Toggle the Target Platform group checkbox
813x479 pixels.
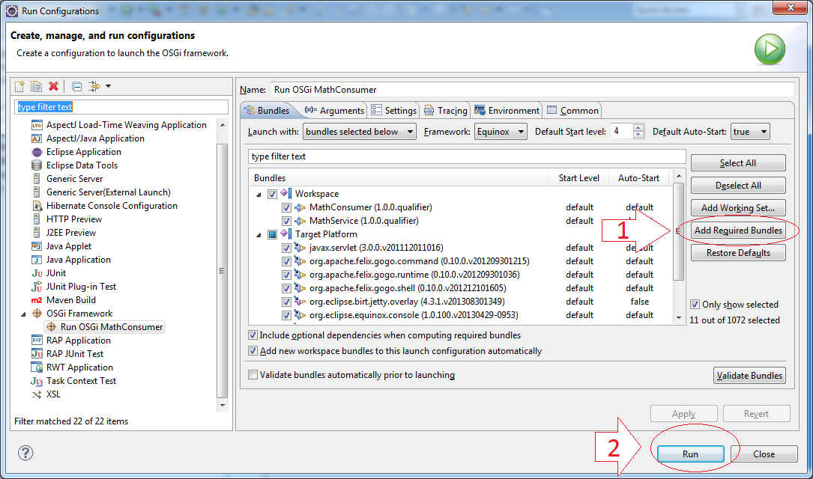coord(272,234)
